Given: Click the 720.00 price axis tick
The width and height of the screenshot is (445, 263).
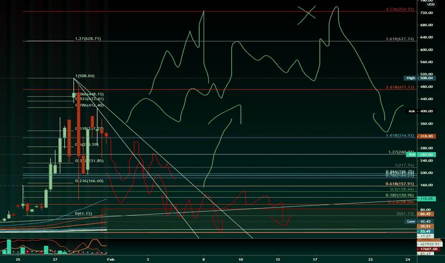Looking at the screenshot, I should pos(426,13).
